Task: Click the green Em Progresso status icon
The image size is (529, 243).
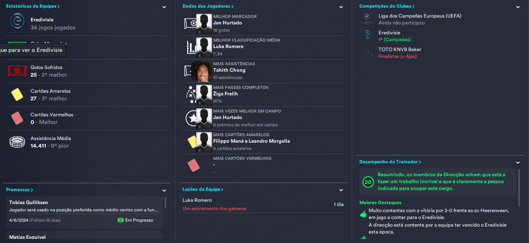Action: click(x=121, y=220)
